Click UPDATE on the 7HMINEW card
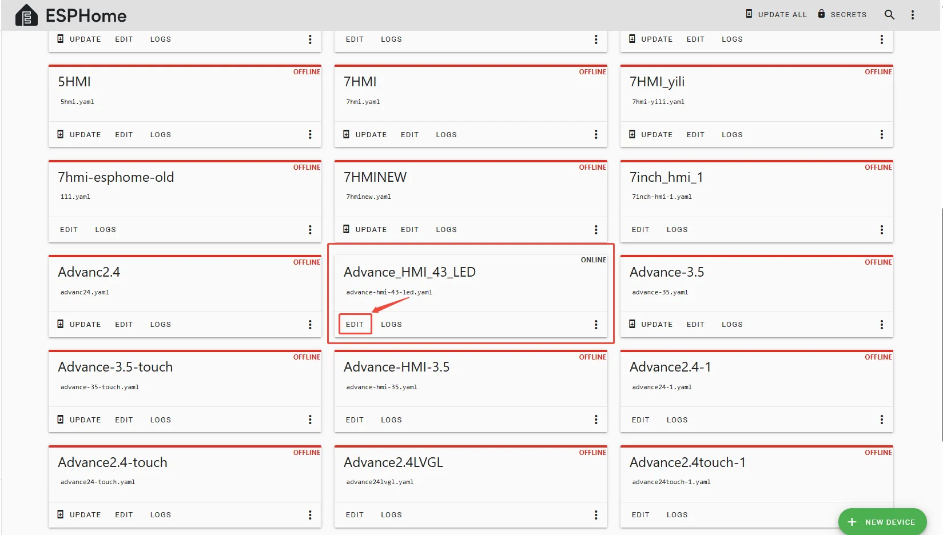 tap(365, 230)
